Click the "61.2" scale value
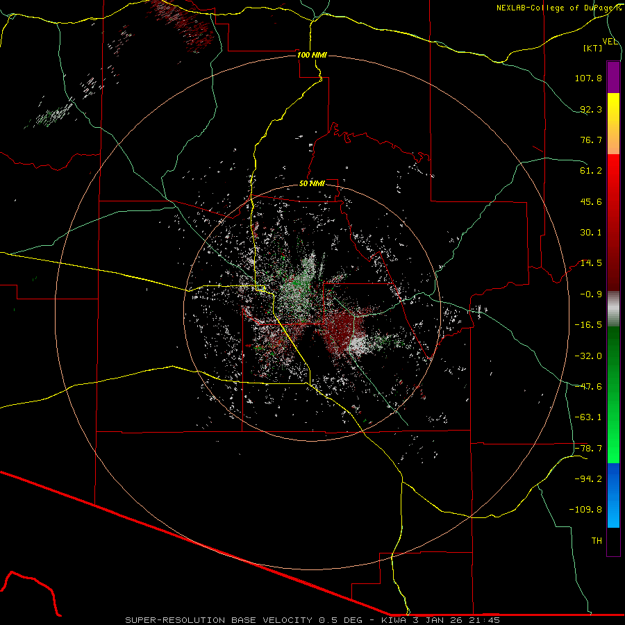Viewport: 625px width, 625px height. click(x=591, y=171)
